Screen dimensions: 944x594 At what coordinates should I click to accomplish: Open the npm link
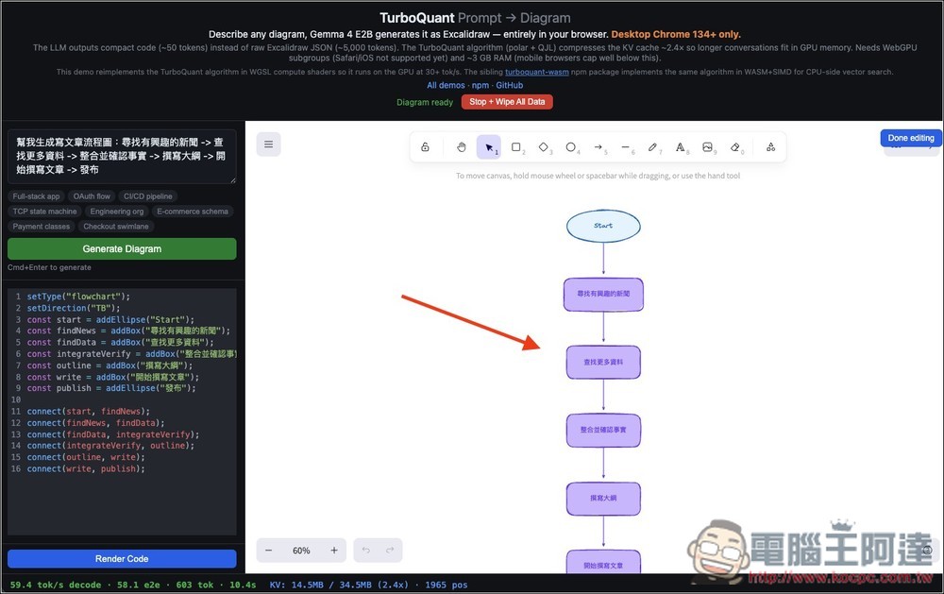point(480,86)
